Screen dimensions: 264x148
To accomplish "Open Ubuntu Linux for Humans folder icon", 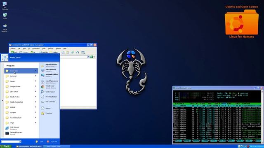I will coord(242,22).
